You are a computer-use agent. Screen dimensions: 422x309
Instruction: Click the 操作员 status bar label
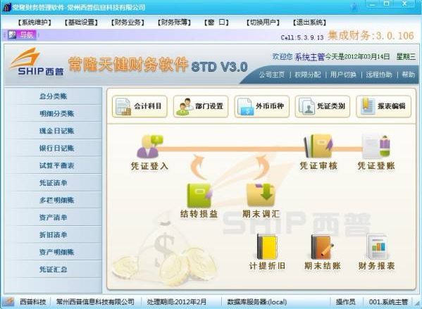(x=346, y=302)
